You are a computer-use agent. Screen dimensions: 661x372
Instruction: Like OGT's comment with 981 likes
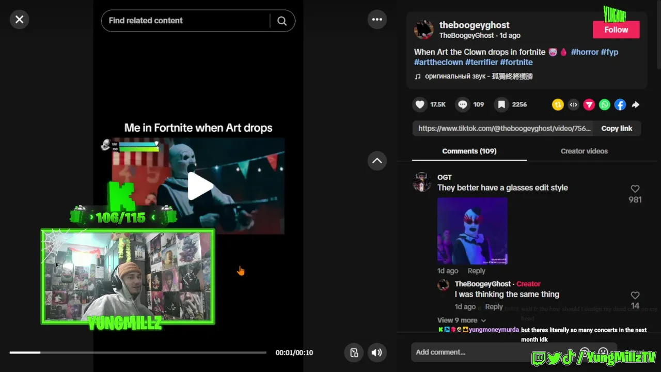point(635,189)
